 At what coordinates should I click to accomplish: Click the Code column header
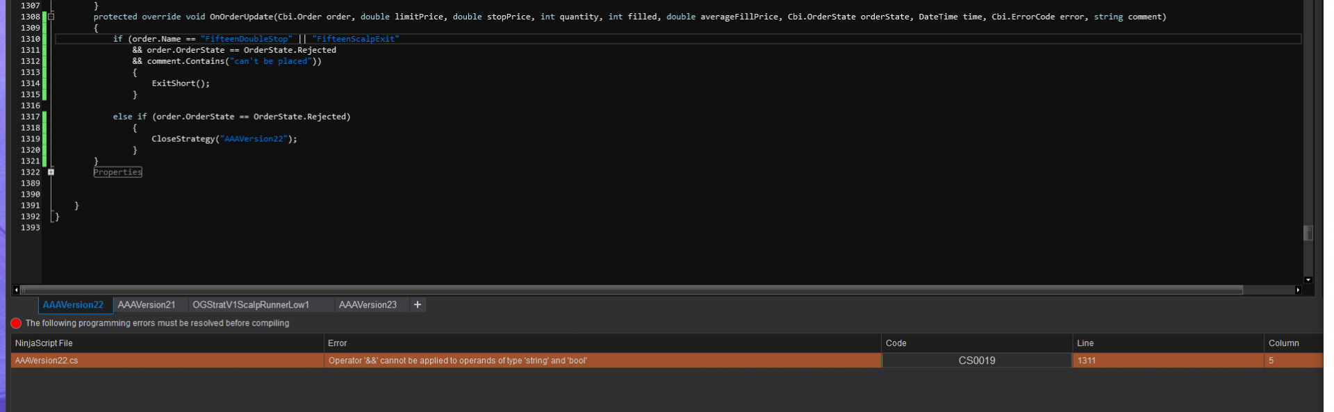coord(977,343)
